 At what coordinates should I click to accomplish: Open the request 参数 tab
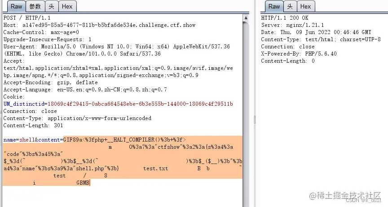coord(35,6)
